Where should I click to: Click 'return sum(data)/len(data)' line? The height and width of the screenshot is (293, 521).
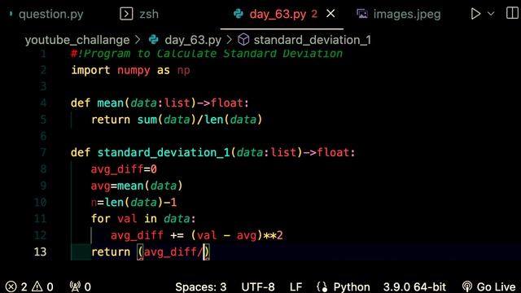click(x=177, y=120)
